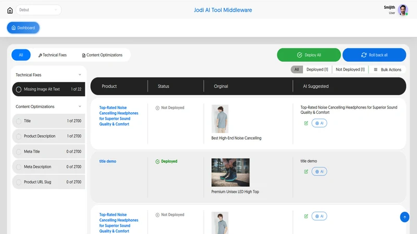Viewport: 417px width, 234px height.
Task: Click edit icon in title demo row
Action: coord(306,172)
